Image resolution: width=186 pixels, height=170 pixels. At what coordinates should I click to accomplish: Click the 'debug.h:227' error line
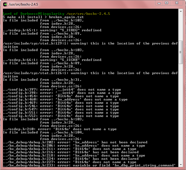[x=70, y=162]
